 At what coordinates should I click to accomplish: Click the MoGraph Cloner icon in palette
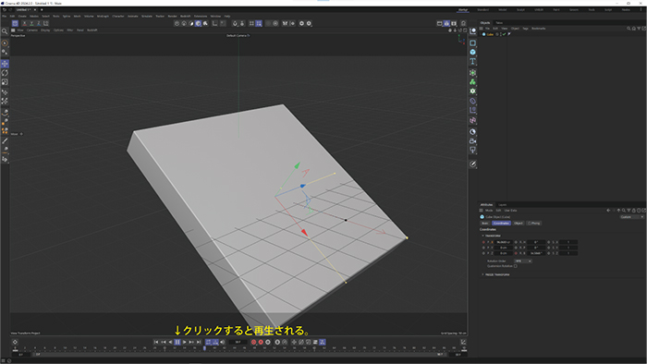pyautogui.click(x=473, y=82)
